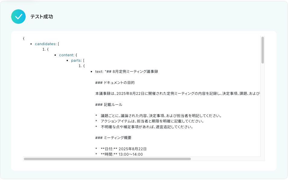Select the parts key in JSON tree
This screenshot has width=288, height=180.
point(76,61)
